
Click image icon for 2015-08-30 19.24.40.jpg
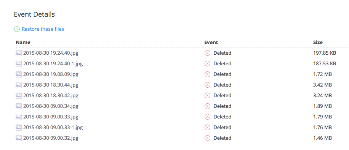[19, 53]
